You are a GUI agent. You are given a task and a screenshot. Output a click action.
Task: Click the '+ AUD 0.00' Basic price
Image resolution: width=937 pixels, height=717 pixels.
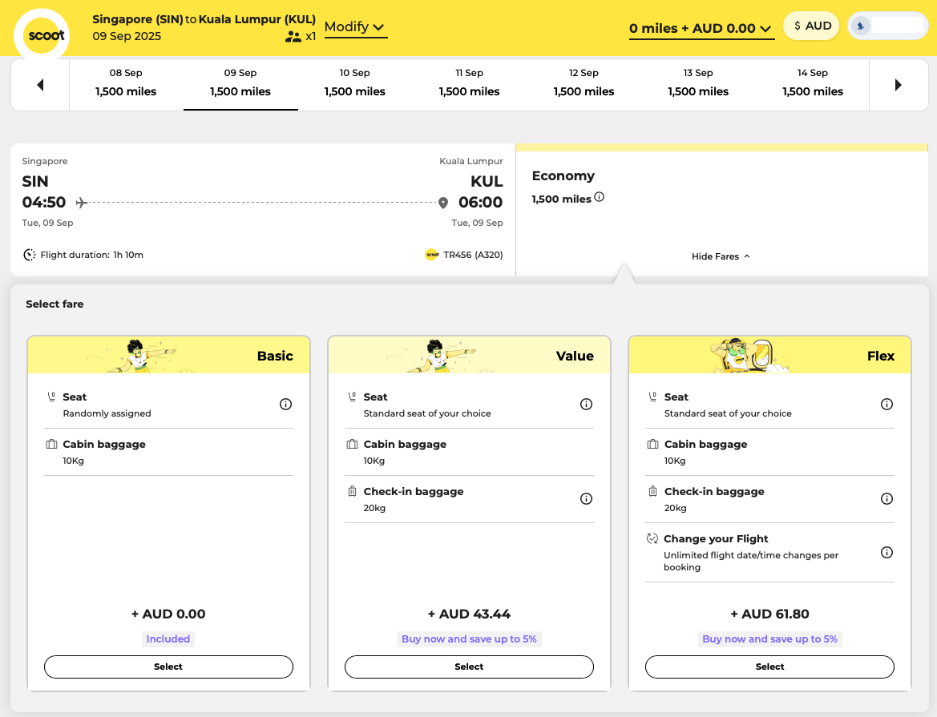click(168, 614)
